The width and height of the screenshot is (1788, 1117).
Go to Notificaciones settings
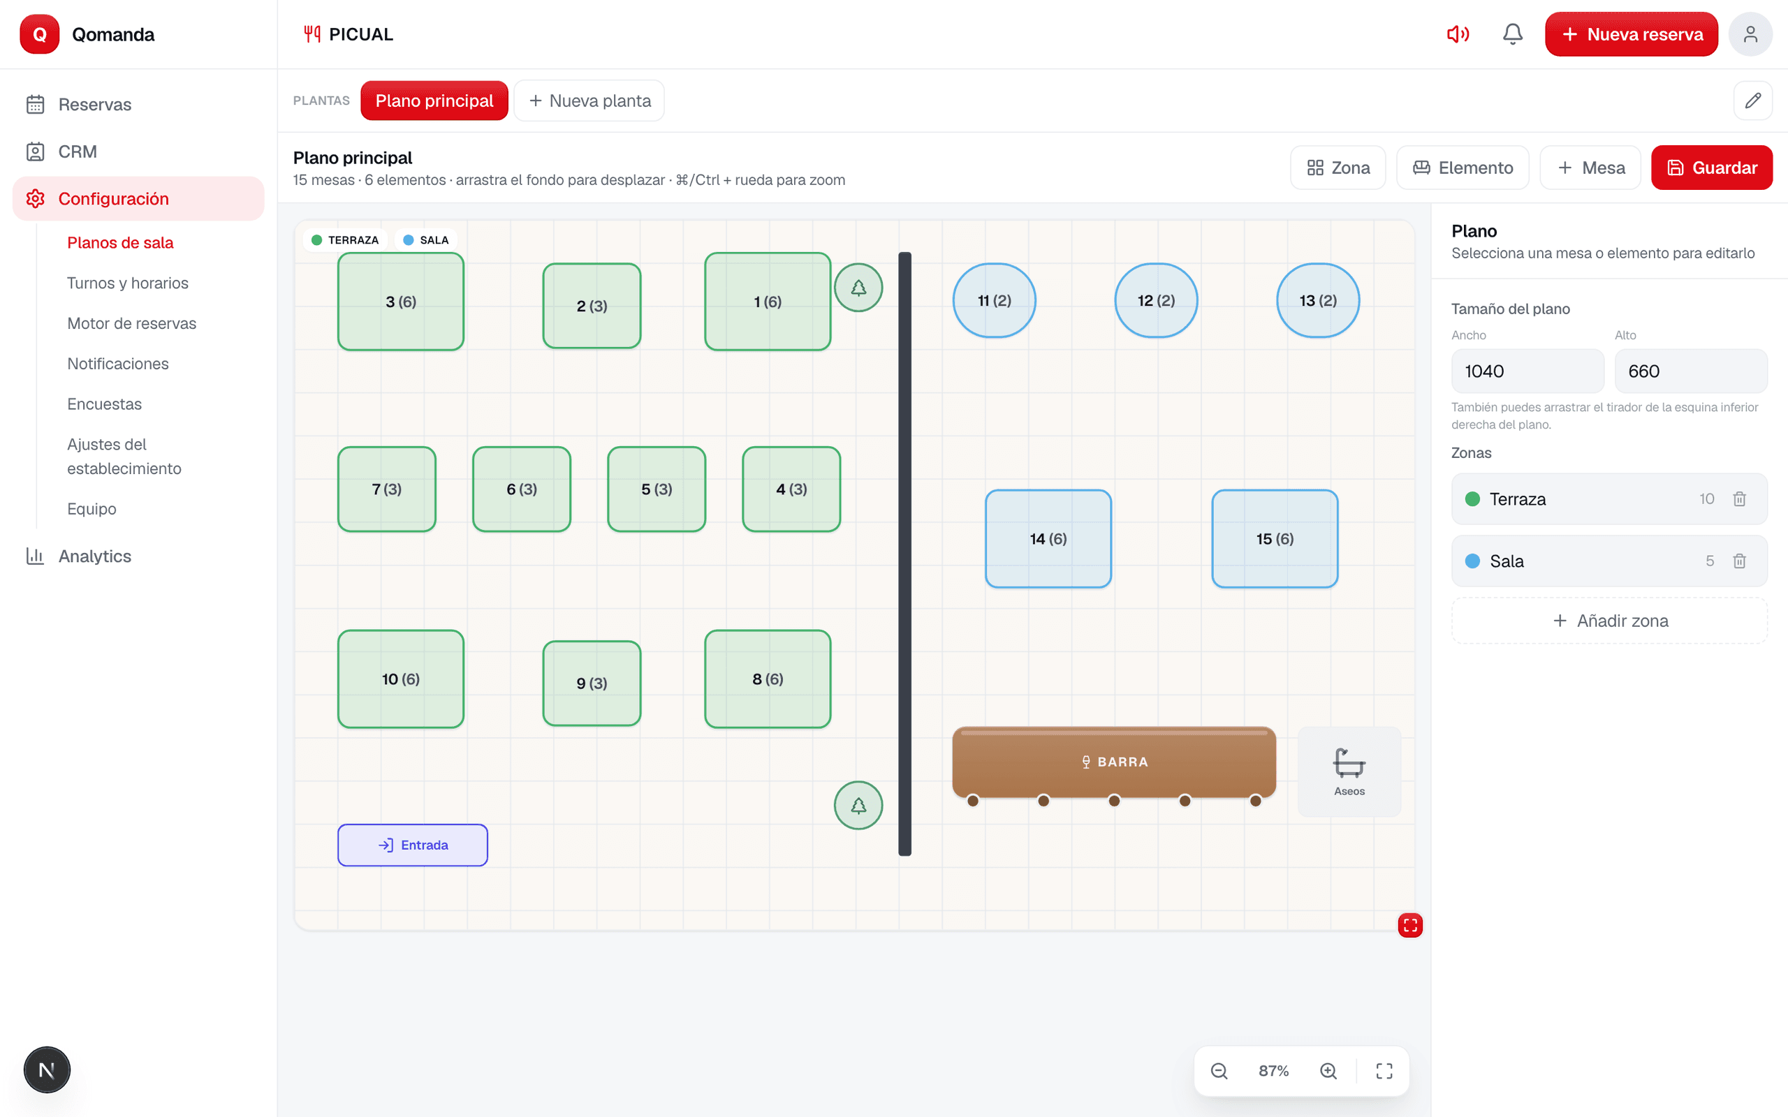coord(117,364)
